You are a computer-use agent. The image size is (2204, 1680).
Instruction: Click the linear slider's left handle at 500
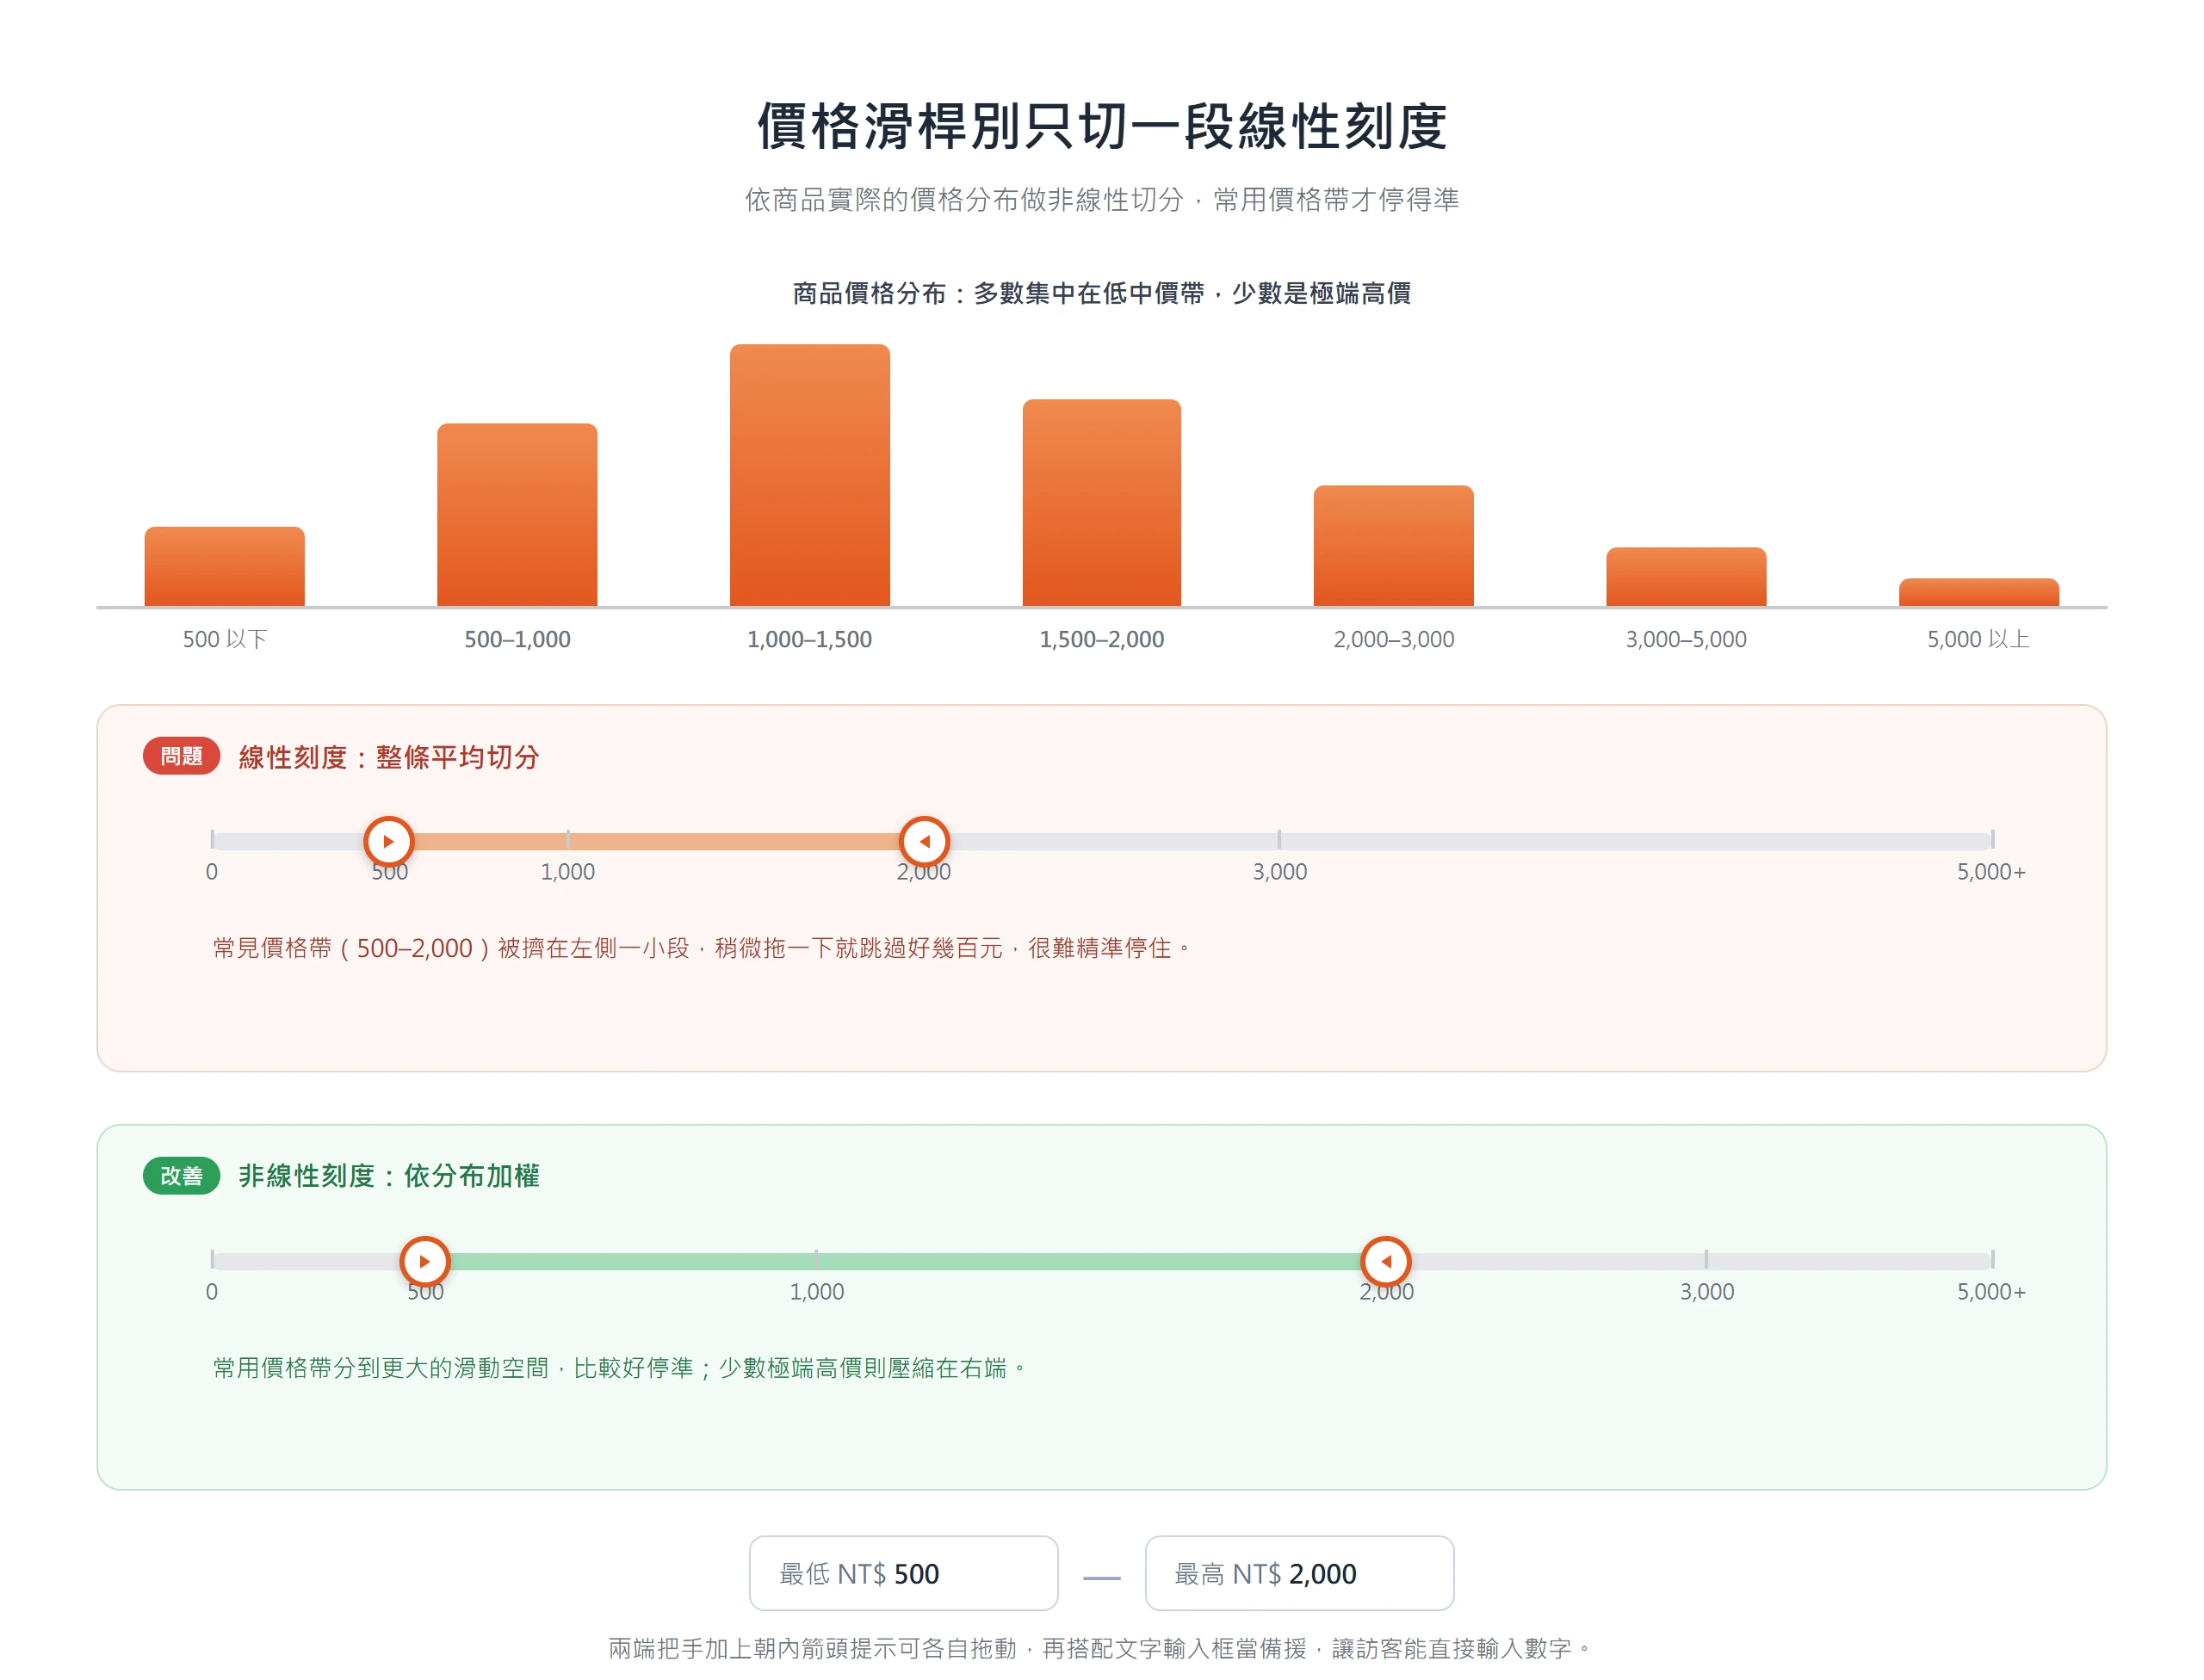tap(388, 841)
